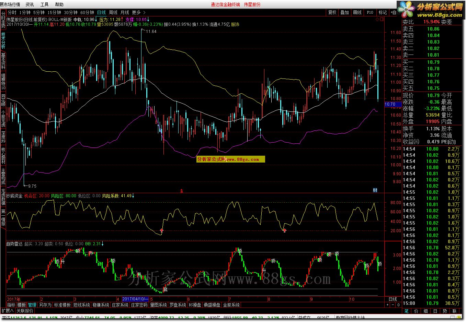Open 风险系数 indicator arrow dropdown
The height and width of the screenshot is (322, 466).
(133, 196)
